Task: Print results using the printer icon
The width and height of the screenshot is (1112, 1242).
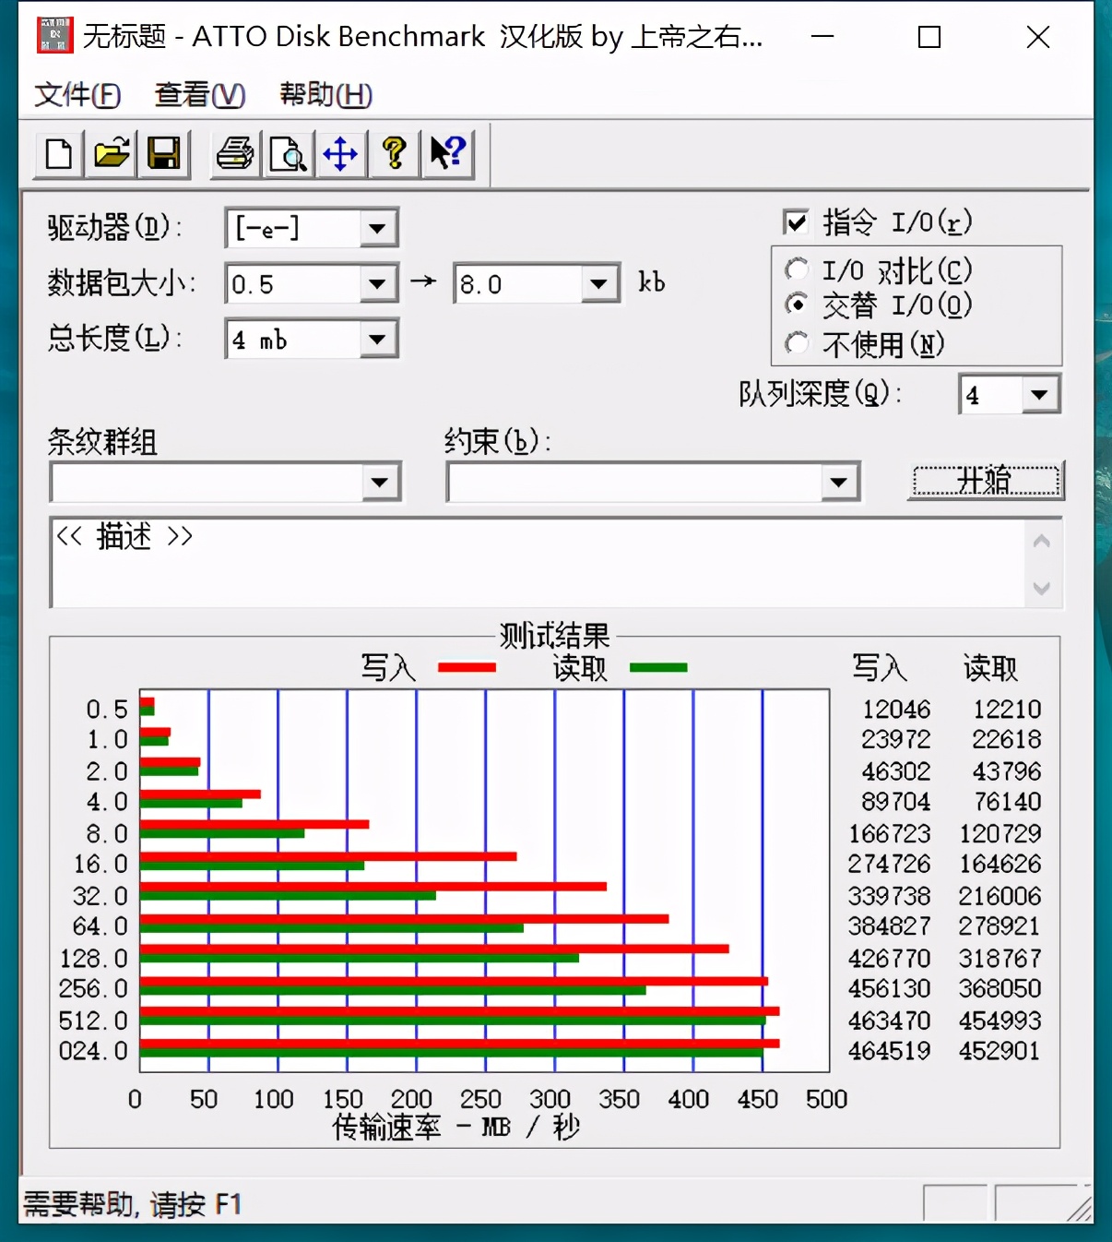Action: click(x=235, y=153)
